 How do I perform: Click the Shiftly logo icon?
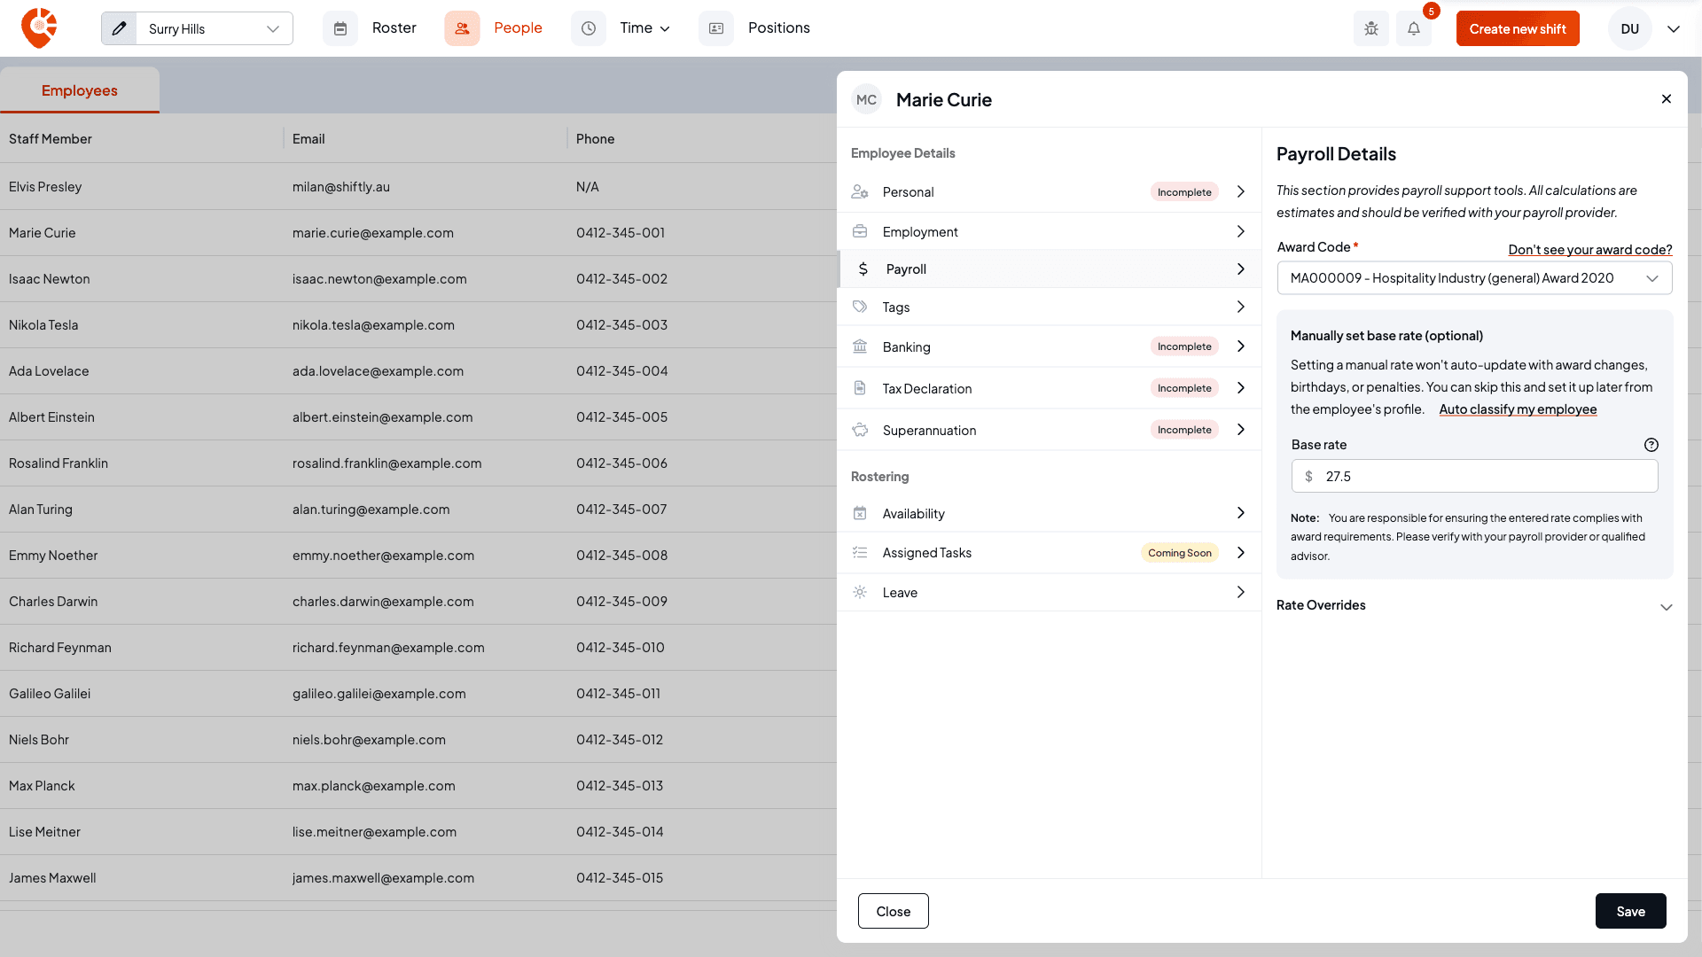(x=39, y=28)
